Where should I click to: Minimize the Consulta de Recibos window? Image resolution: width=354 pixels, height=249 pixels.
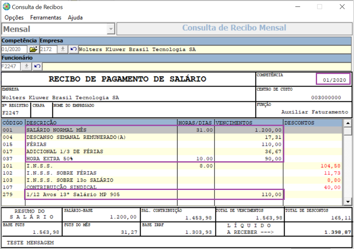click(x=298, y=7)
